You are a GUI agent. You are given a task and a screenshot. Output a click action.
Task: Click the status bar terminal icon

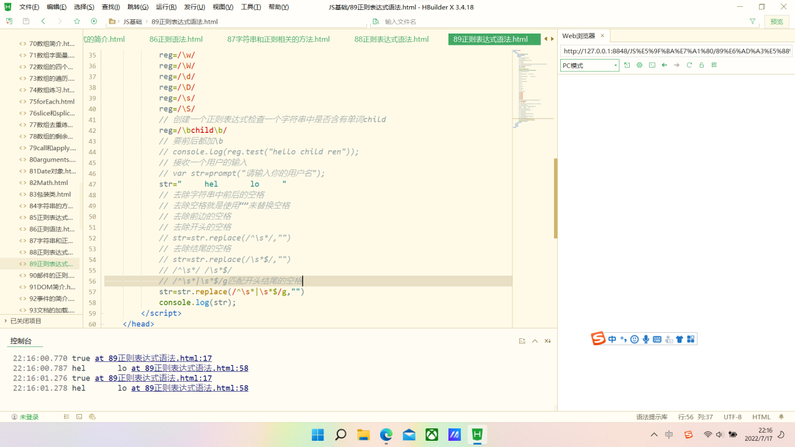pyautogui.click(x=79, y=417)
